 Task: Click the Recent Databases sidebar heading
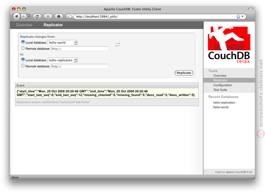pyautogui.click(x=223, y=97)
